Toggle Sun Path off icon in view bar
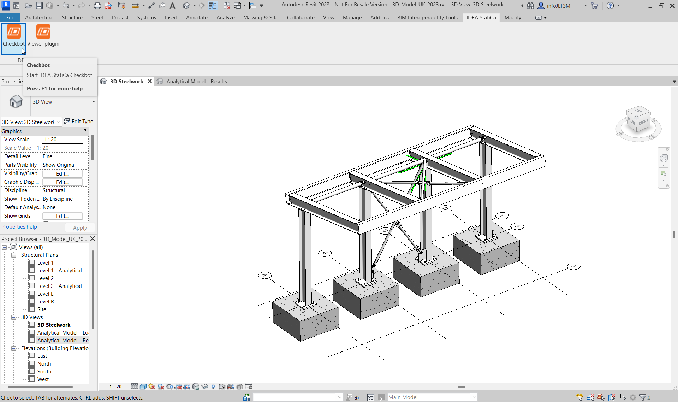This screenshot has height=402, width=678. click(151, 386)
